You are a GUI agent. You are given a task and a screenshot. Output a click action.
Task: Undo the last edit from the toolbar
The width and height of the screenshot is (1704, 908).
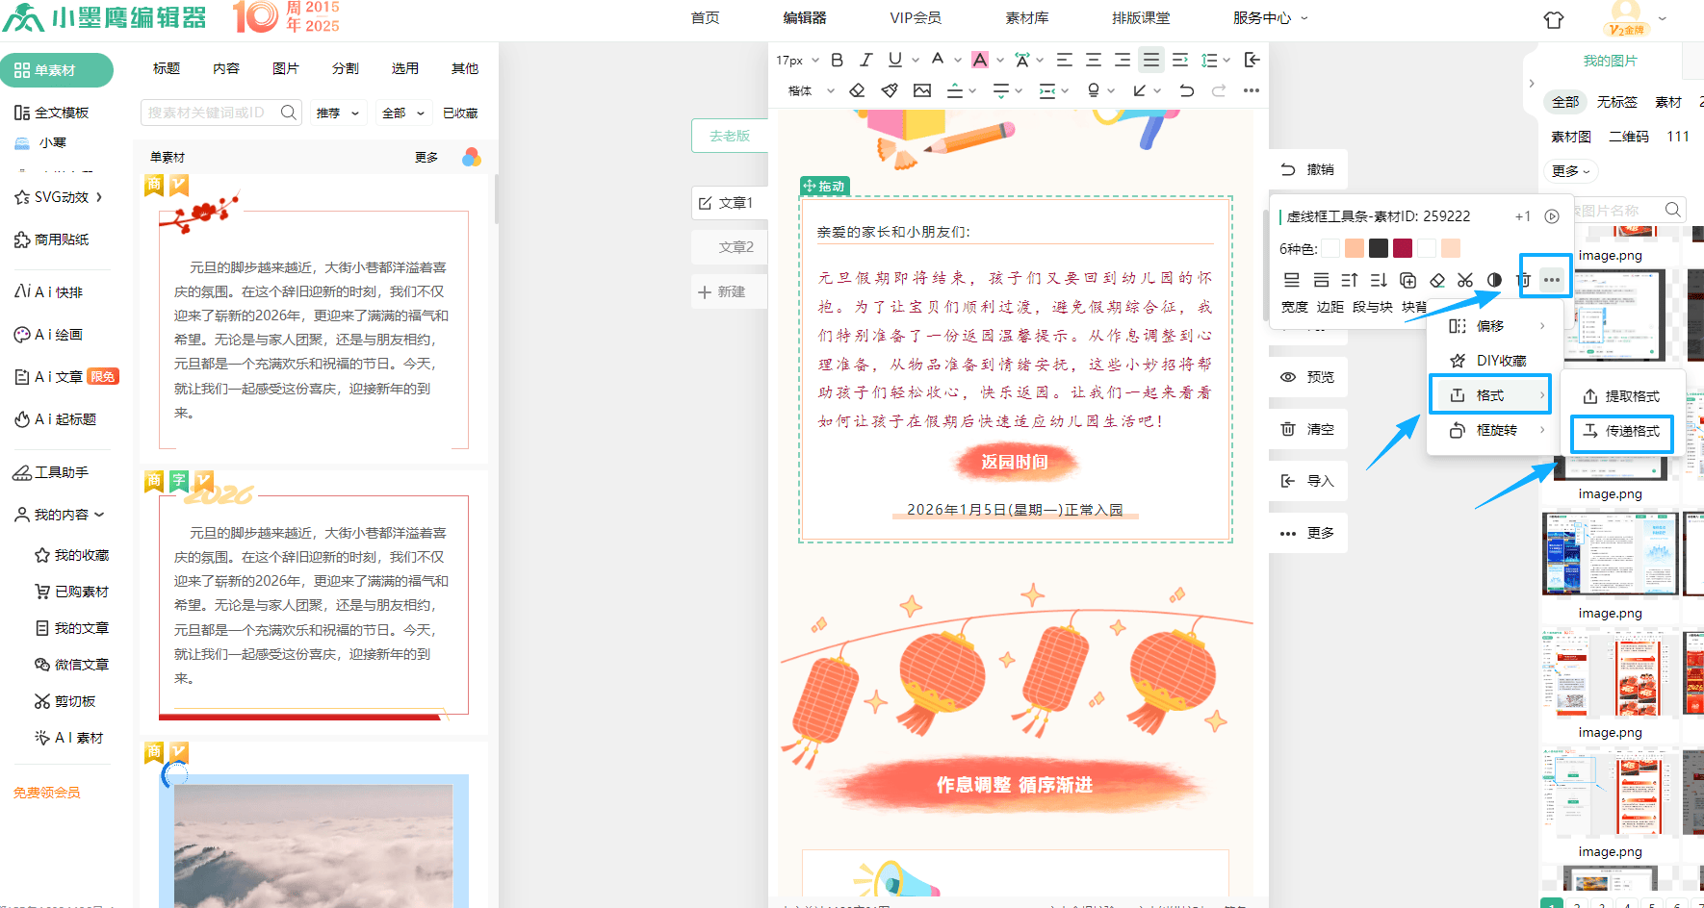(1187, 90)
